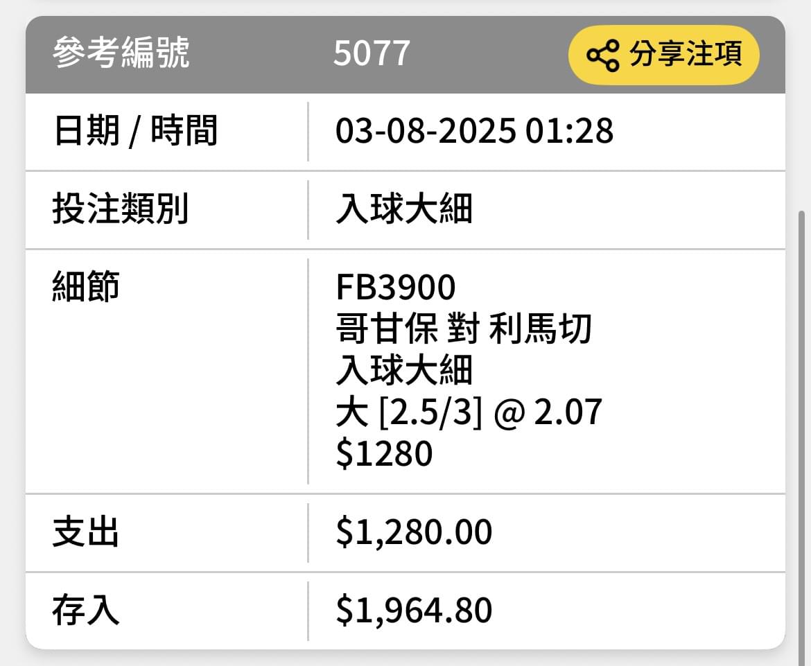
Task: Tap the match name 哥甘保 對 利馬切
Action: point(464,329)
